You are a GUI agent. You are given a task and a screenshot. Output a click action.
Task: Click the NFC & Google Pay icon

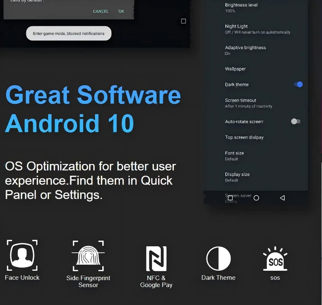[x=156, y=258]
